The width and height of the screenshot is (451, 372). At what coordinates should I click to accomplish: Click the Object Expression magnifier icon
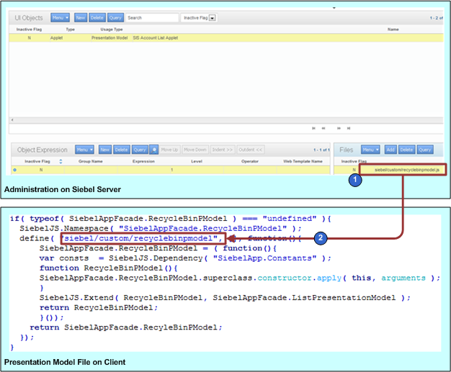click(x=154, y=150)
